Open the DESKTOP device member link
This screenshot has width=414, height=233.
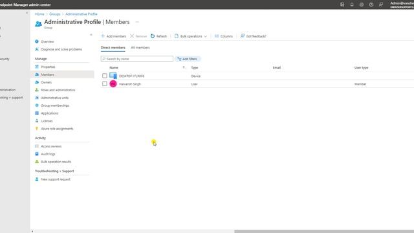(131, 76)
